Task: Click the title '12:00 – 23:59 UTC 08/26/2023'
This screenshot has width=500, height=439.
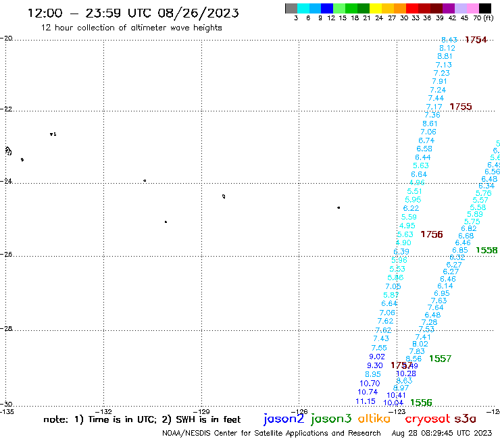Action: (133, 13)
